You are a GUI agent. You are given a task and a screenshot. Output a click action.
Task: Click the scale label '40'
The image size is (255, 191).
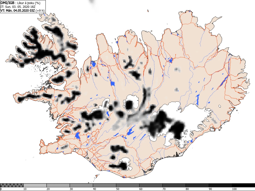[x=95, y=189]
